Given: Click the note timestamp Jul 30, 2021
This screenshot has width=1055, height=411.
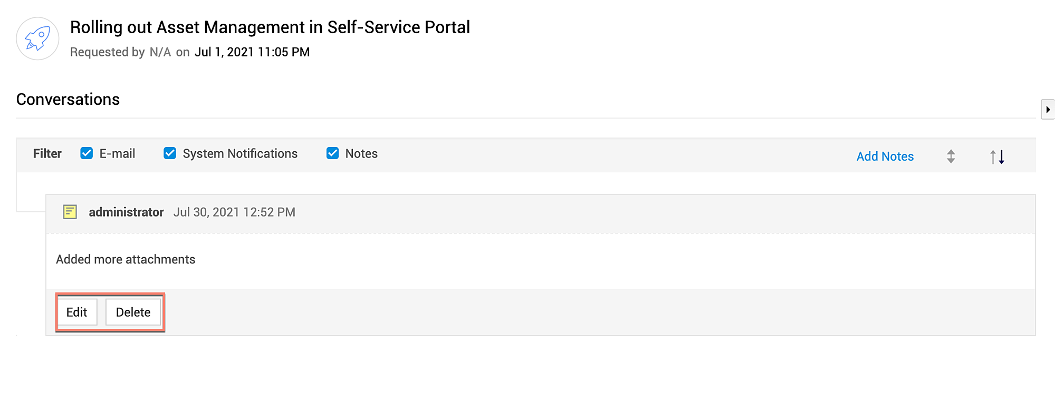Looking at the screenshot, I should 234,212.
